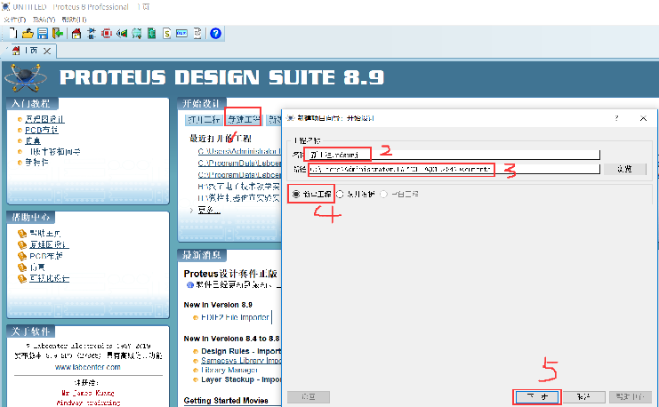Open the Project Notes toolbar icon

197,33
